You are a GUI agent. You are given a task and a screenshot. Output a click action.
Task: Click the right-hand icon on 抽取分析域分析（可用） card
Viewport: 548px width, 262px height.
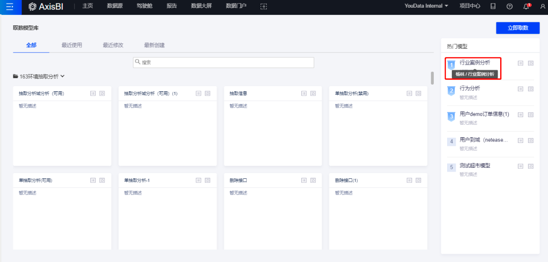tap(102, 93)
